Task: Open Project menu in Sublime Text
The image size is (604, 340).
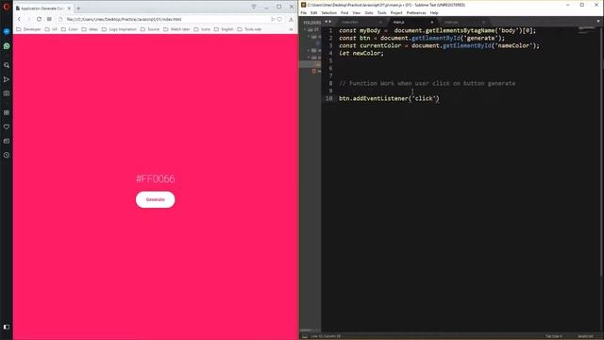Action: point(396,12)
